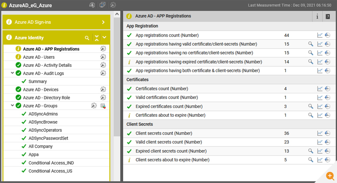Click scroll up arrow of the layer list
Image resolution: width=337 pixels, height=183 pixels.
[x=117, y=14]
